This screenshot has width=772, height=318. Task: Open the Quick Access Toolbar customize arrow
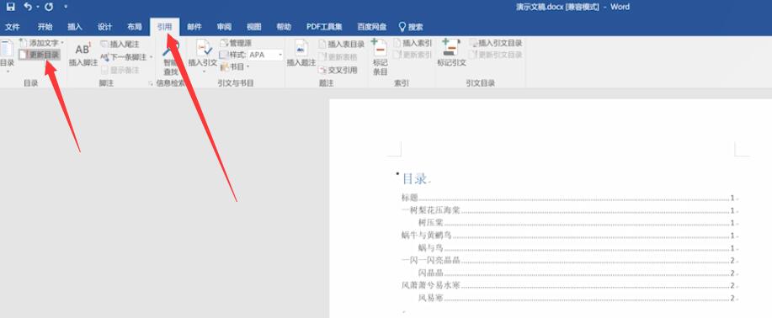pyautogui.click(x=66, y=7)
